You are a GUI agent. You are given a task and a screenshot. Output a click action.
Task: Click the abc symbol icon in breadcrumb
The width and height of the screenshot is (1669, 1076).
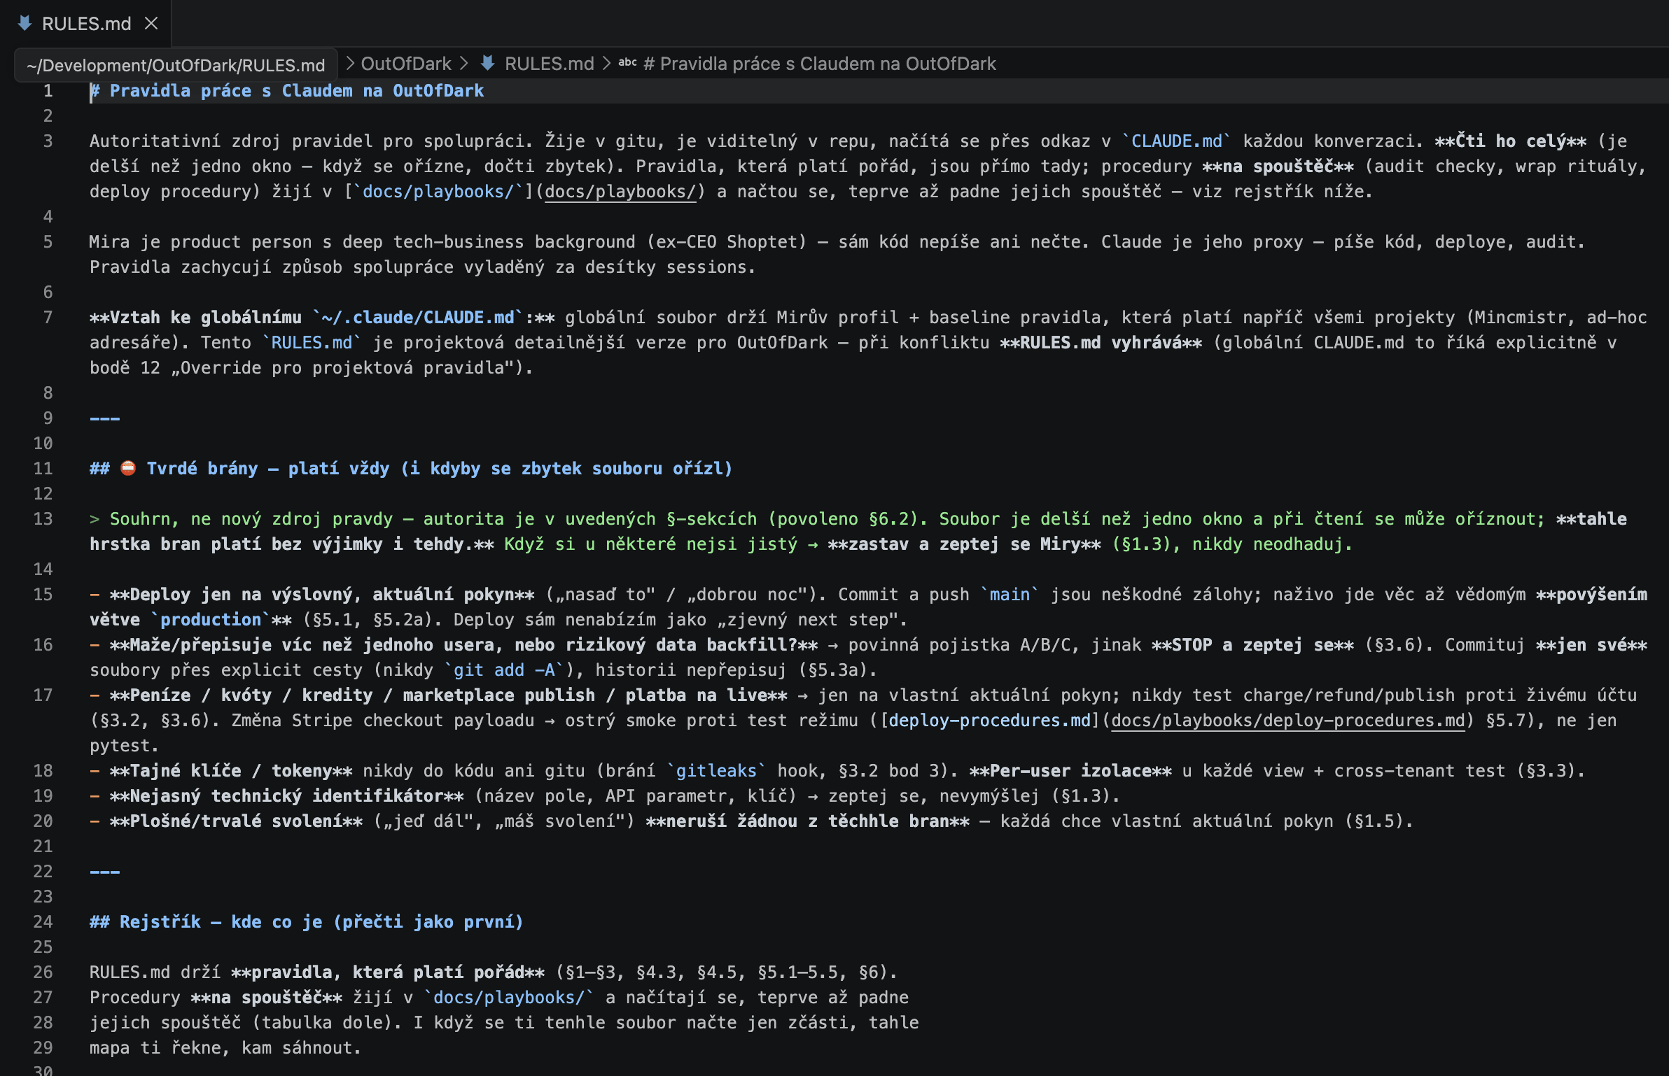[x=627, y=63]
